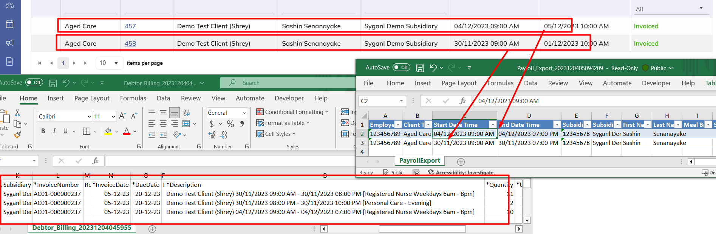Open the Start Date Time column filter
The height and width of the screenshot is (234, 716).
point(492,125)
